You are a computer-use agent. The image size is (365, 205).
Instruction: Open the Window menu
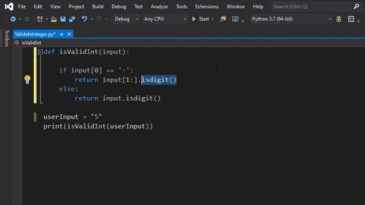click(236, 6)
